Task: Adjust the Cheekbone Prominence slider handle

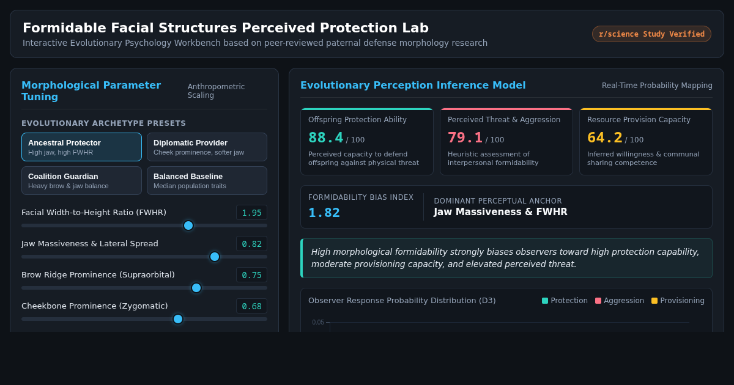Action: (x=178, y=319)
